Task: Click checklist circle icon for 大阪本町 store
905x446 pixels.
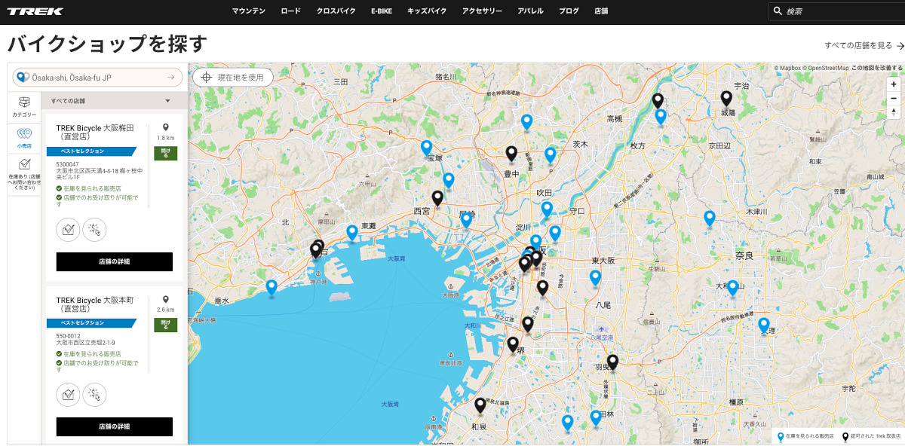Action: [69, 394]
